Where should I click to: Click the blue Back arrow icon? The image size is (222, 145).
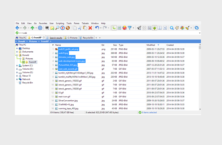click(17, 28)
